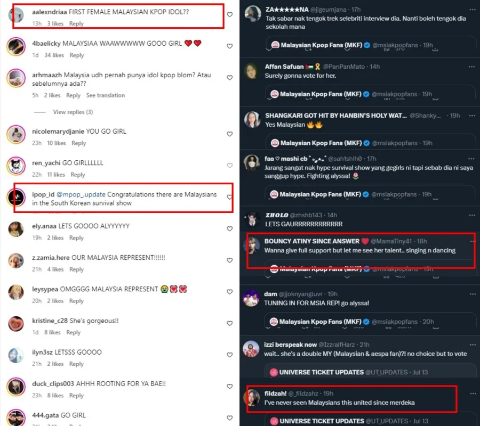Toggle like on ren_yachi's comment
The height and width of the screenshot is (426, 480).
230,166
